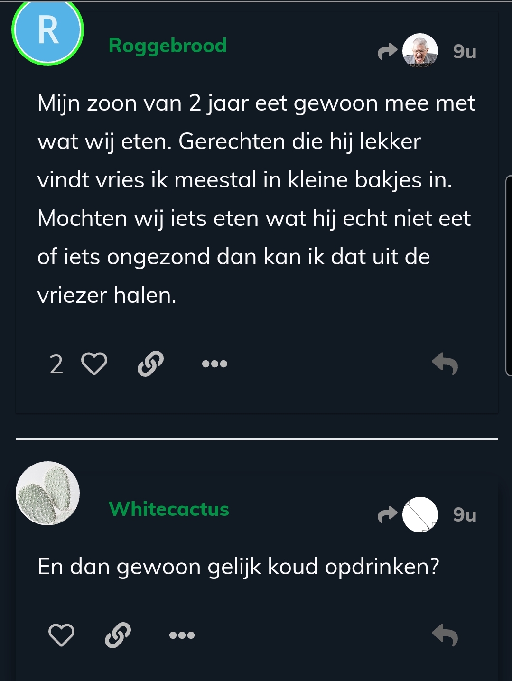Like Roggebrood's comment with the heart
This screenshot has height=681, width=512.
click(94, 364)
